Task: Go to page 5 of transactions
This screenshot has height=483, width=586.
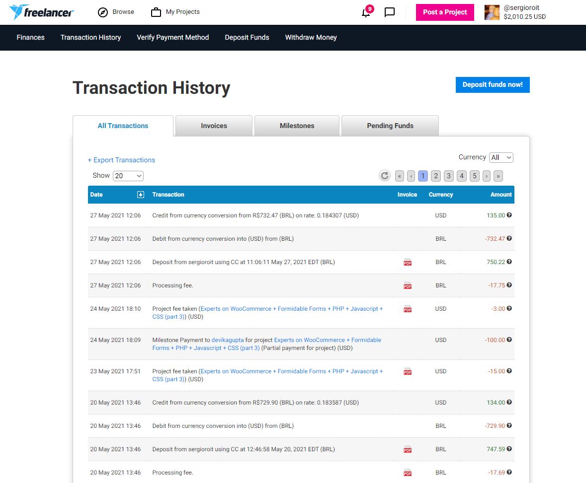Action: click(x=475, y=176)
